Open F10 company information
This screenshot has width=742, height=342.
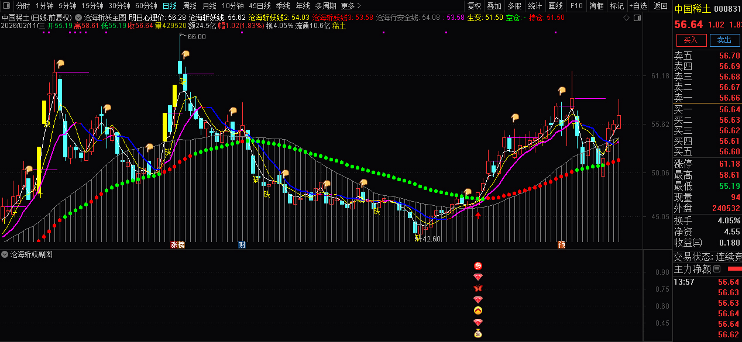[x=576, y=6]
